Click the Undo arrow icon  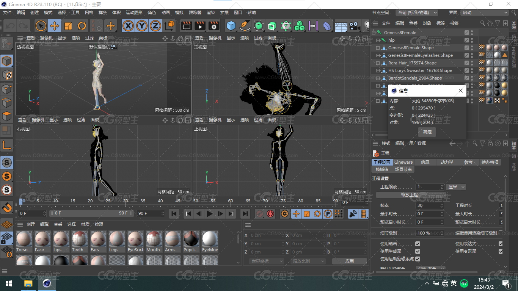[x=10, y=26]
